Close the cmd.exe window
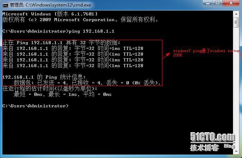Image resolution: width=242 pixels, height=158 pixels. [x=231, y=3]
